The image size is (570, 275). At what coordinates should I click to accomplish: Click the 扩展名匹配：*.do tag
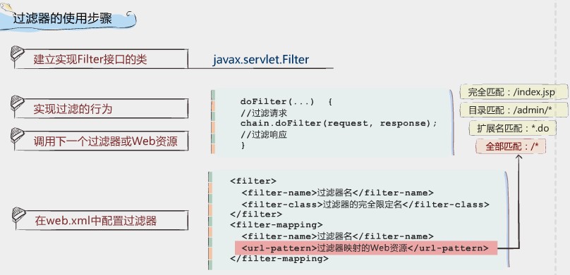513,128
